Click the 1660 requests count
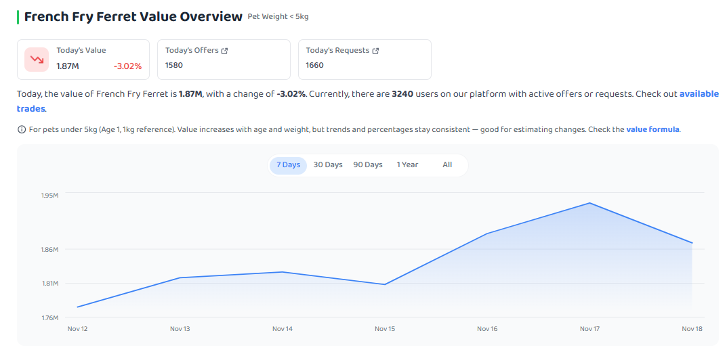Viewport: 727px width, 356px height. 315,65
